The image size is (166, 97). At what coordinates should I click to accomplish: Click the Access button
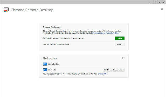(x=120, y=44)
